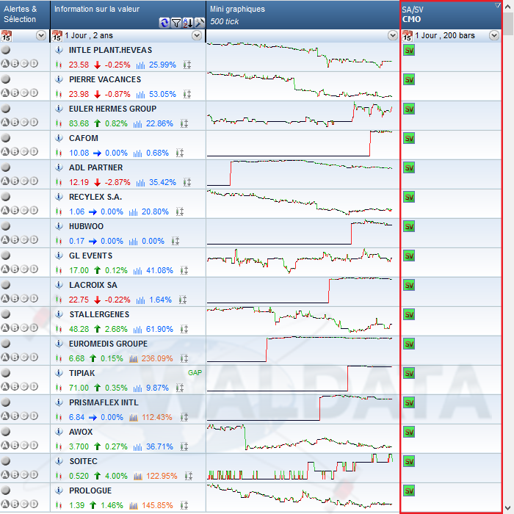Image resolution: width=514 pixels, height=514 pixels.
Task: Toggle selection A for PIERRE VACANCES
Action: pyautogui.click(x=5, y=93)
